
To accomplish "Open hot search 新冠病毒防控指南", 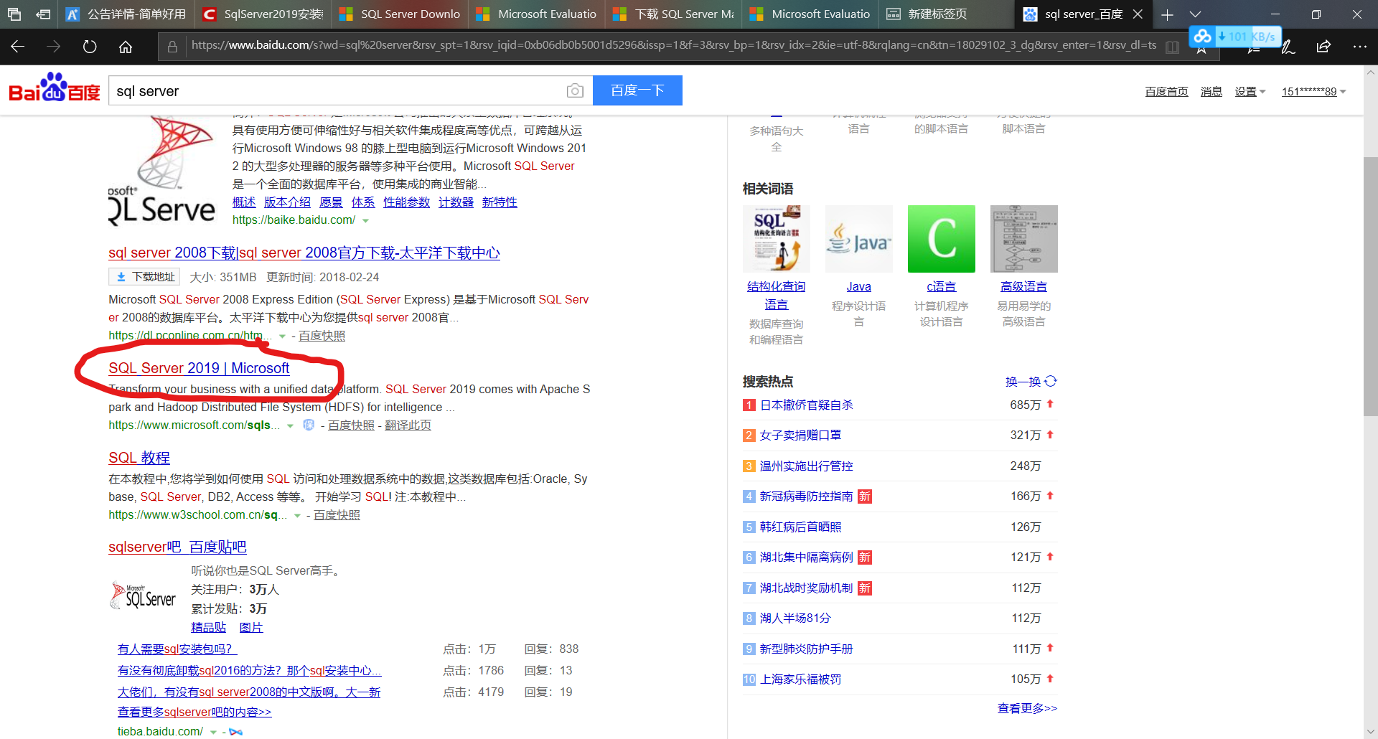I will click(x=806, y=496).
